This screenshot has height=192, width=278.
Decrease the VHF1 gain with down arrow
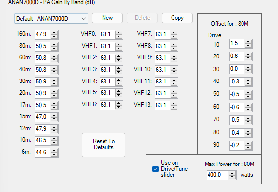(119, 48)
